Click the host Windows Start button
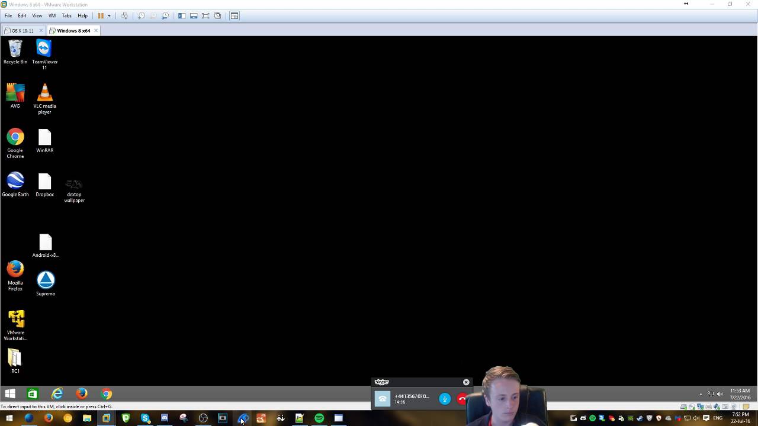This screenshot has width=758, height=426. coord(9,418)
